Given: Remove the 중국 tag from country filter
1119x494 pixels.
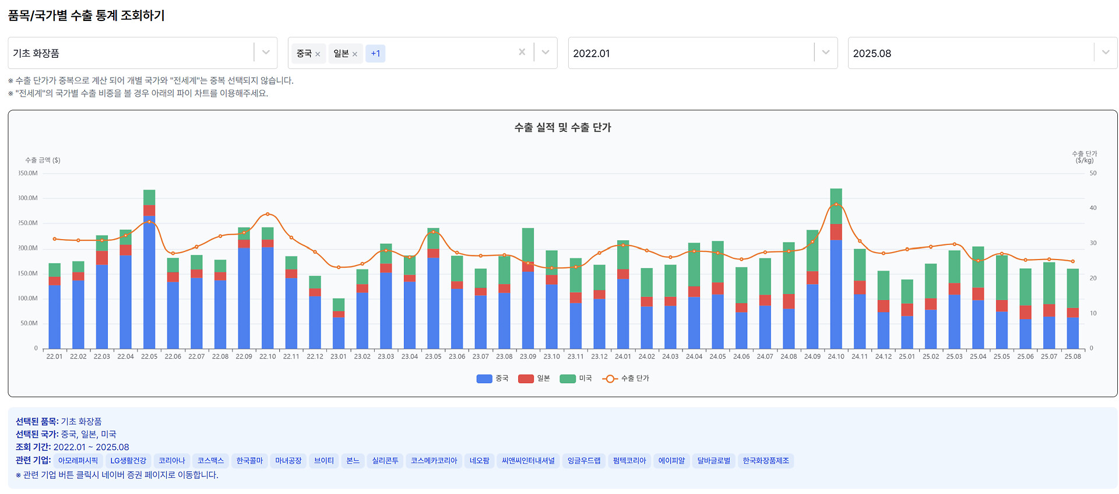Looking at the screenshot, I should click(x=318, y=54).
